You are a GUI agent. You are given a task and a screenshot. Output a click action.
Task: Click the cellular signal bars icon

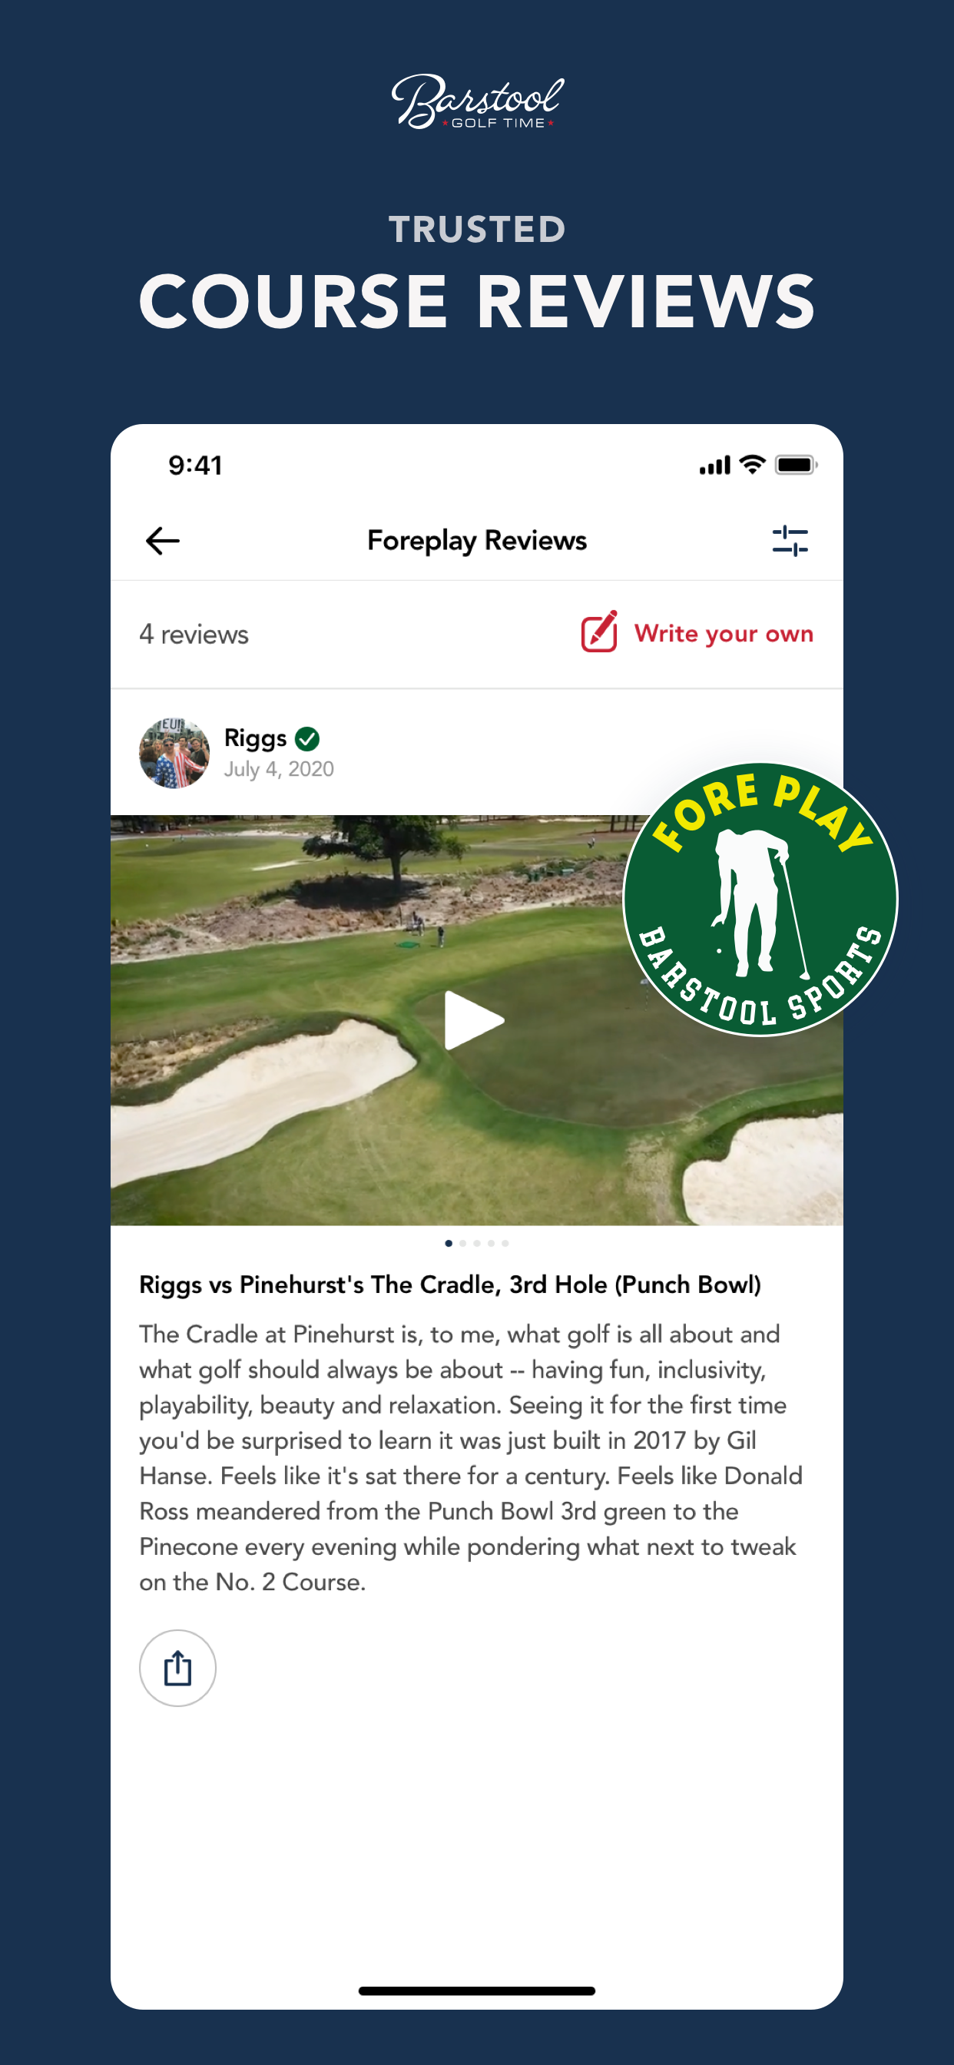[715, 466]
